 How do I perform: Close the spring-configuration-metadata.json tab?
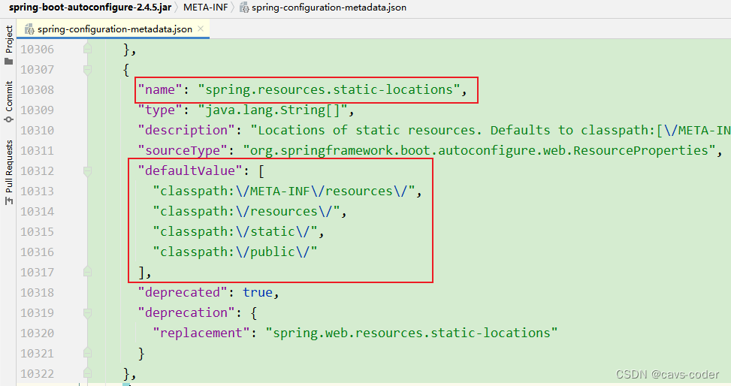click(x=201, y=29)
